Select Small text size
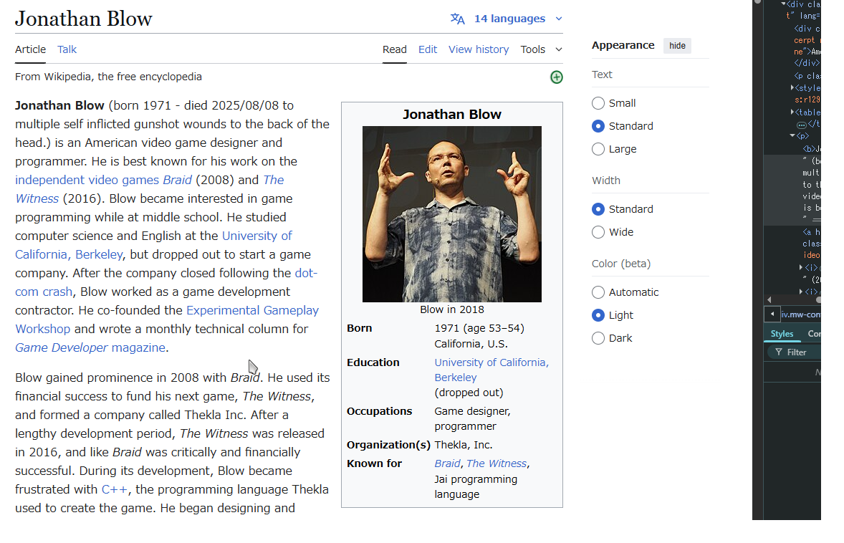The width and height of the screenshot is (844, 543). click(x=598, y=103)
